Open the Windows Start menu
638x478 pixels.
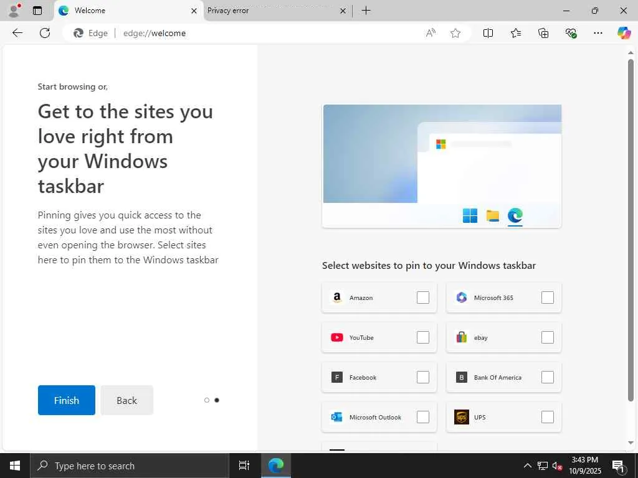pyautogui.click(x=15, y=466)
